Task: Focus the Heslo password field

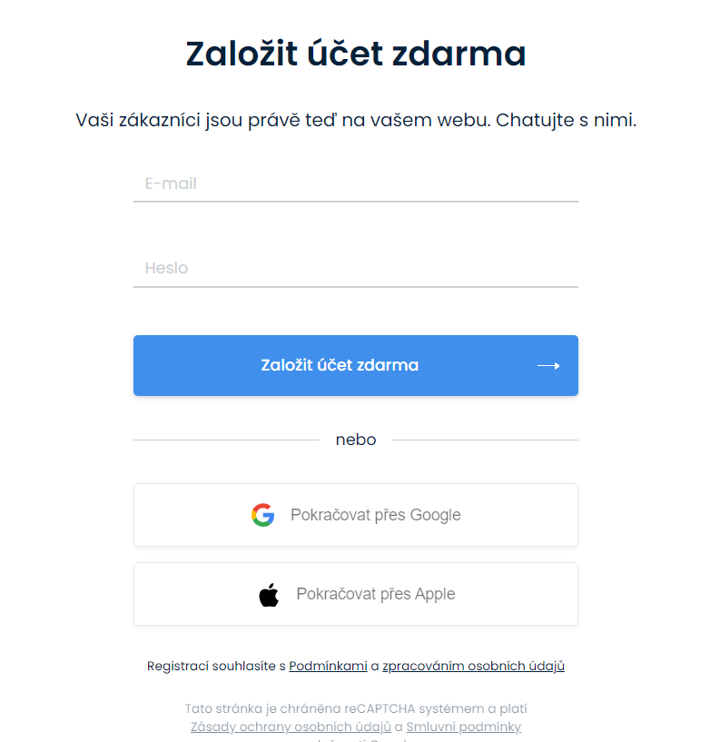Action: (x=356, y=268)
